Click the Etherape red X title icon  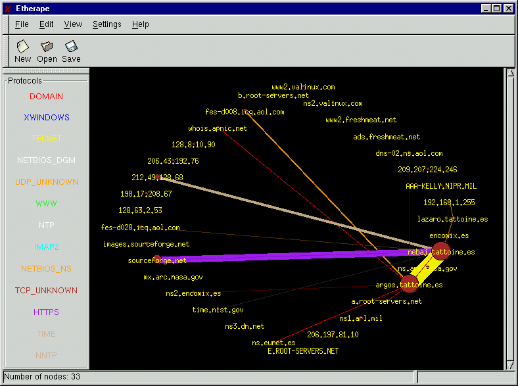point(8,9)
